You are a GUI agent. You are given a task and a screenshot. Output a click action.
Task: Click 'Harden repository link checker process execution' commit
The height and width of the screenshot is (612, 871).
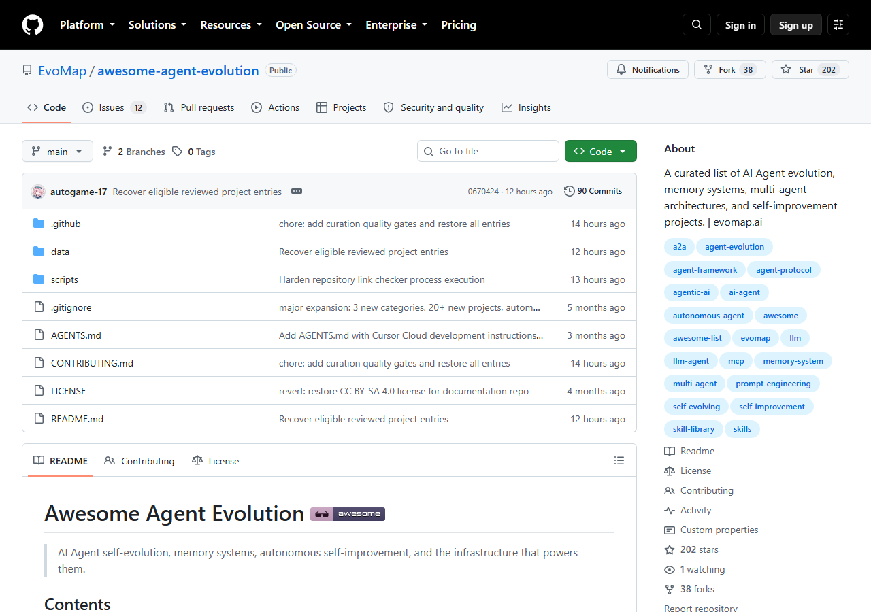(x=382, y=279)
